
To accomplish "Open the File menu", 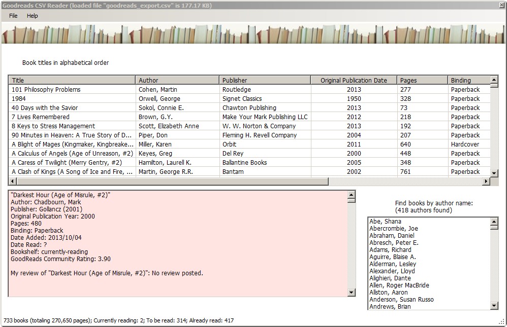I will click(13, 16).
